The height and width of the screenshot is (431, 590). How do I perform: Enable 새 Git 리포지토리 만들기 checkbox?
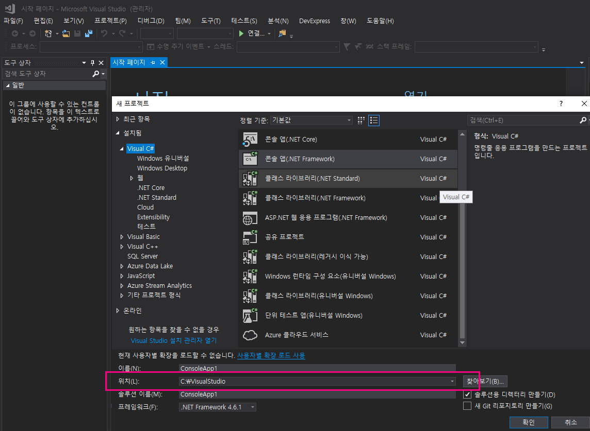[467, 406]
